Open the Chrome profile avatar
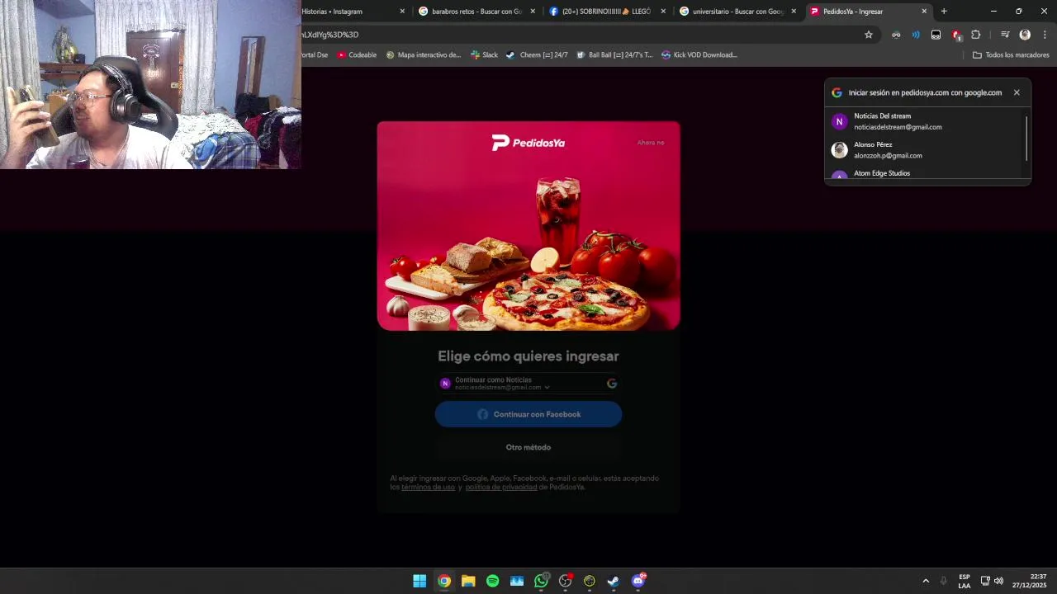The height and width of the screenshot is (594, 1057). (1025, 35)
